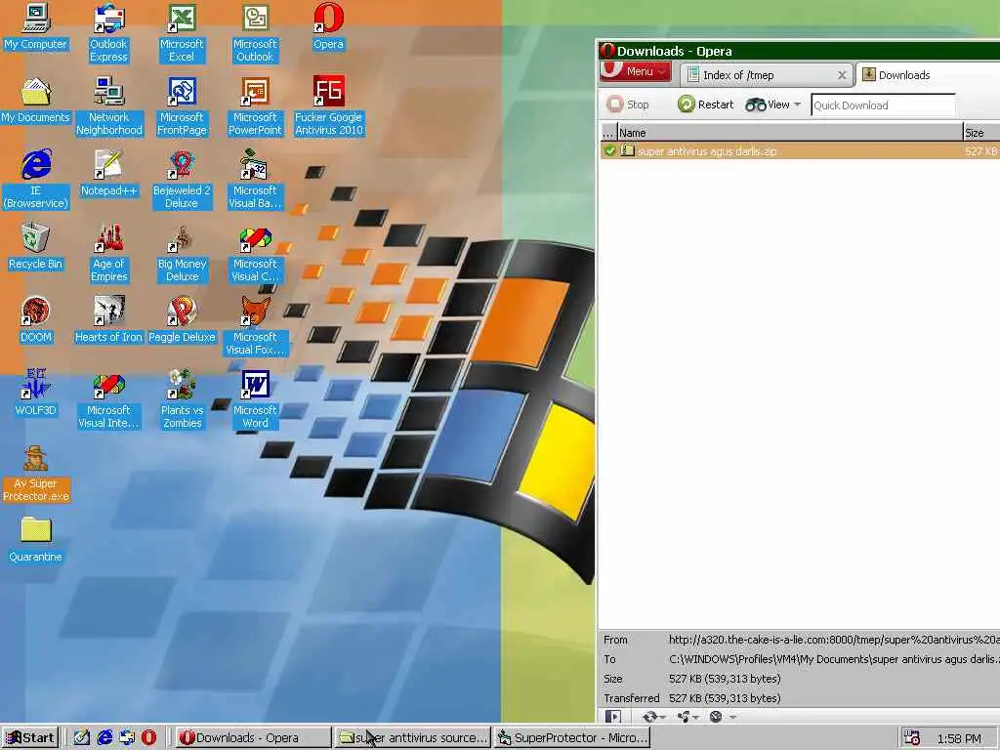Viewport: 1000px width, 750px height.
Task: Click the download To path text
Action: point(834,659)
